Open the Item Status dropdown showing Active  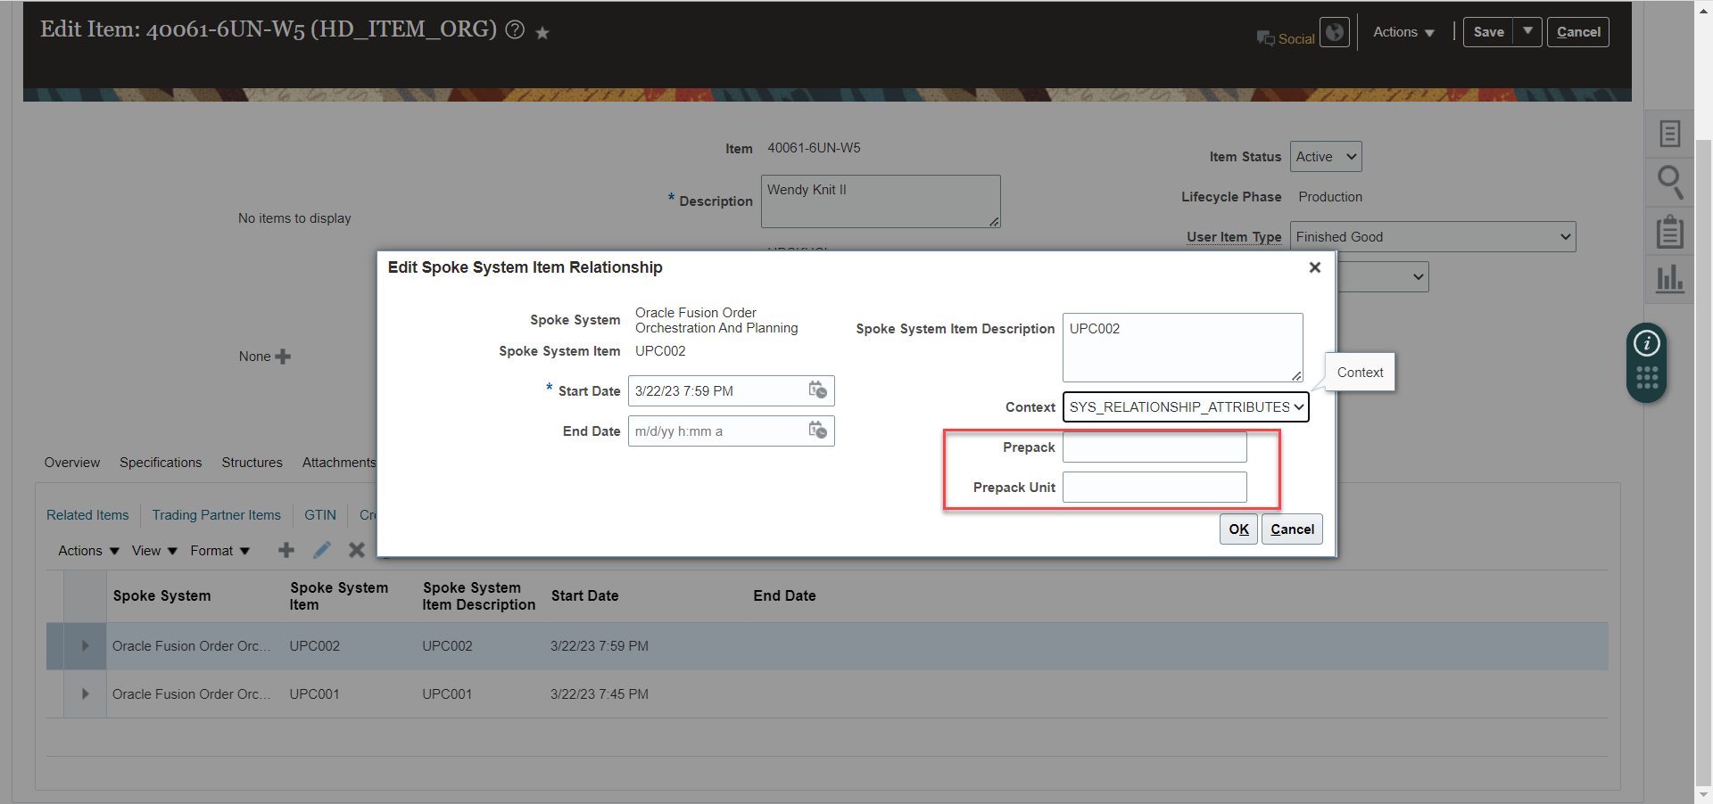pyautogui.click(x=1325, y=156)
